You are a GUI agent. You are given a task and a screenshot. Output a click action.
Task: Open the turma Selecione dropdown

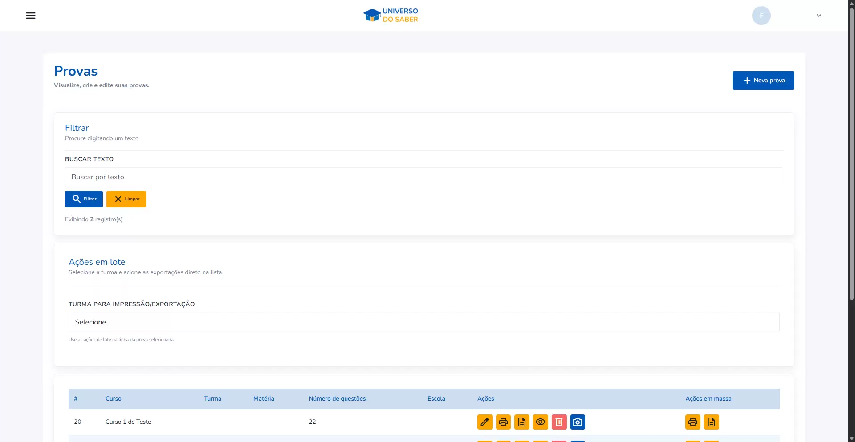[x=423, y=322]
